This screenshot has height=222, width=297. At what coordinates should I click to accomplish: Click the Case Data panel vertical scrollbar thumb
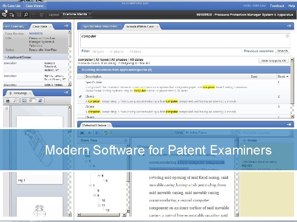pos(70,40)
